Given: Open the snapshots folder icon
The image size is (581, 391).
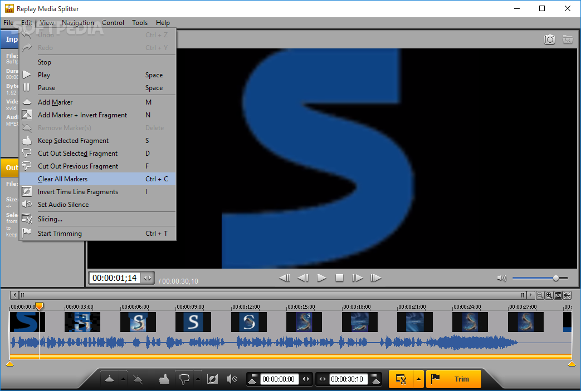Looking at the screenshot, I should coord(567,39).
